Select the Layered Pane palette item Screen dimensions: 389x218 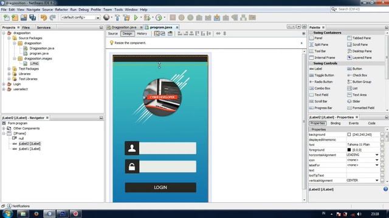(x=359, y=58)
